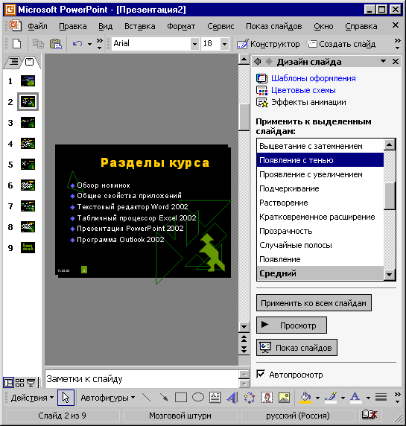Click the Конструктор toolbar button

click(268, 44)
